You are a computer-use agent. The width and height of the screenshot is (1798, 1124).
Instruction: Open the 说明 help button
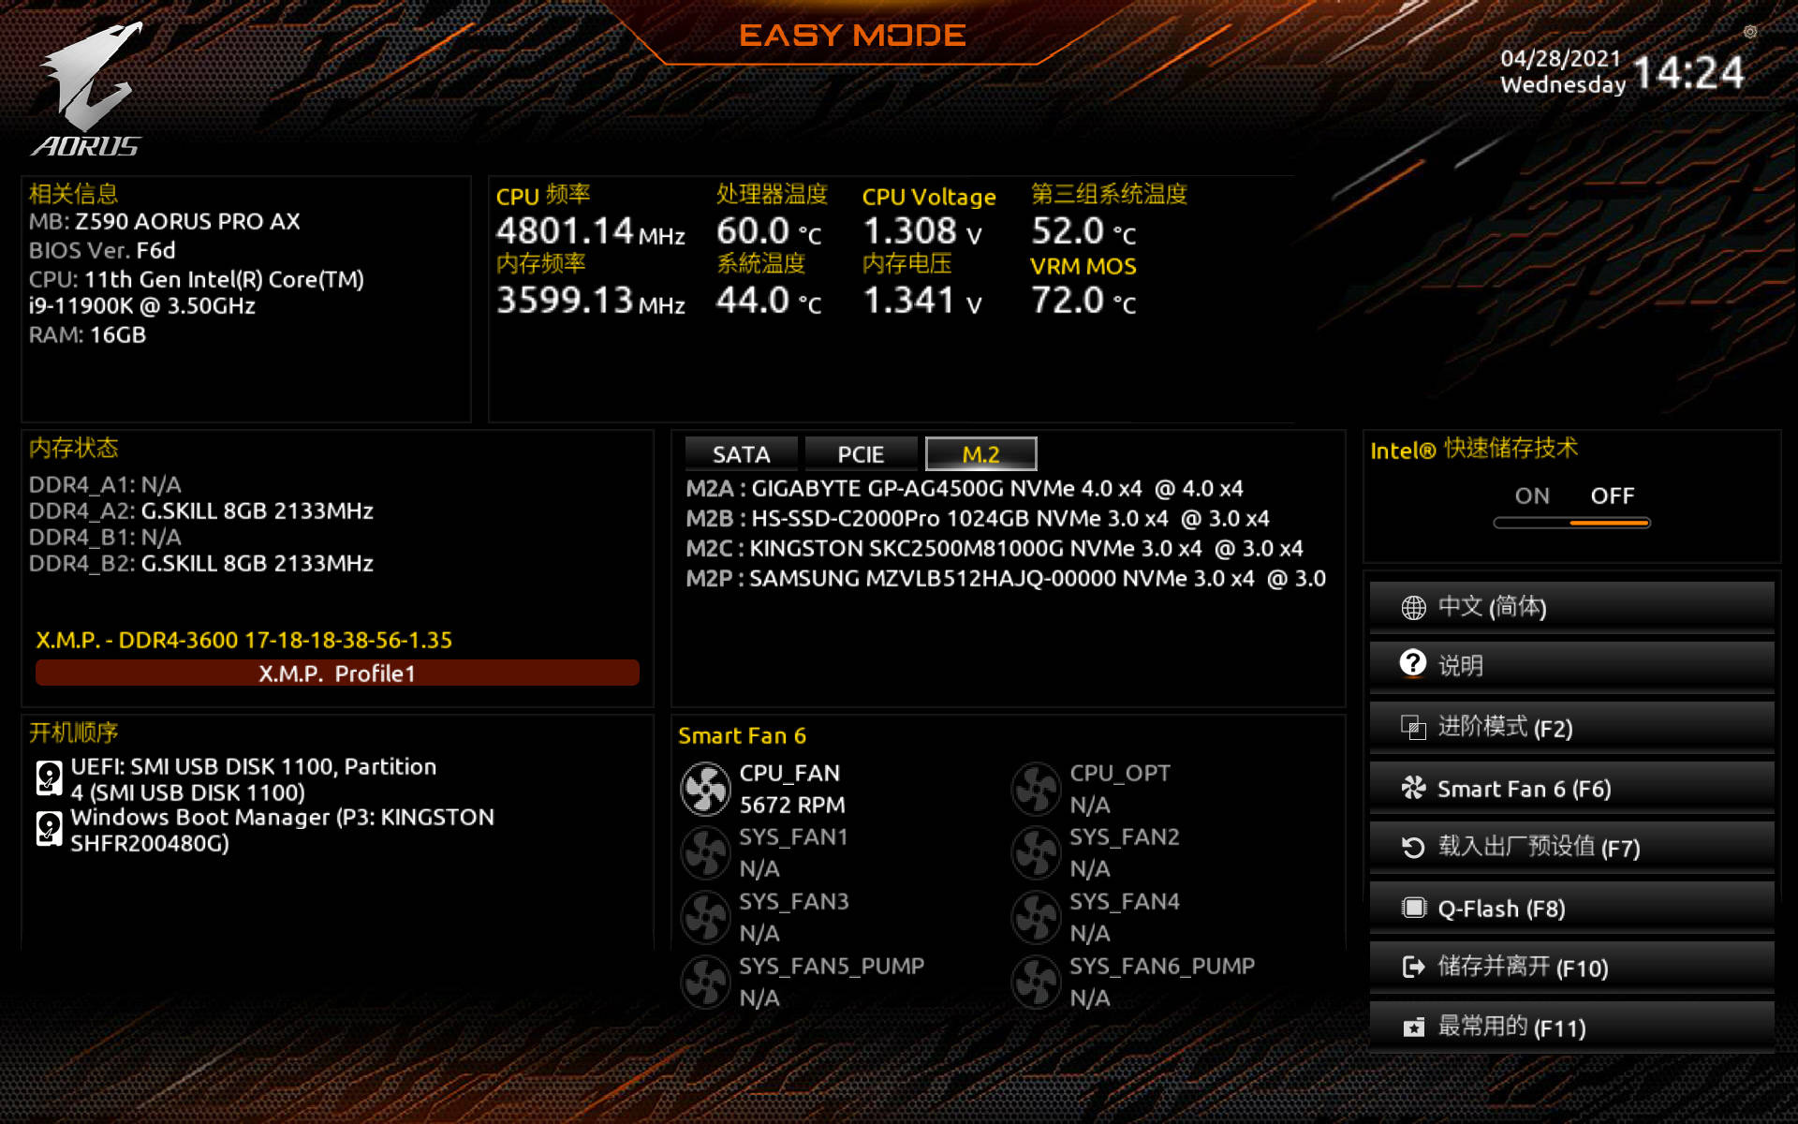tap(1571, 666)
